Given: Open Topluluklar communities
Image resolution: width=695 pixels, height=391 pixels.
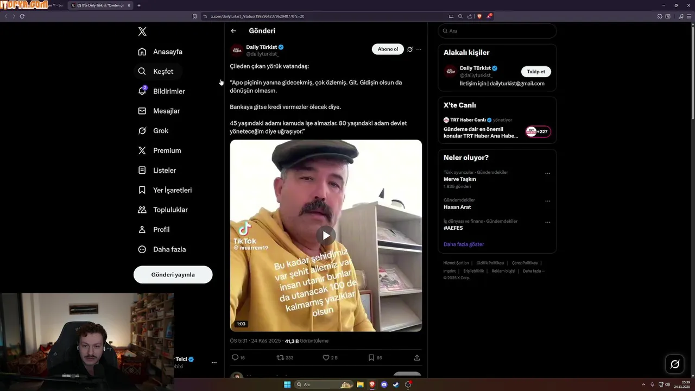Looking at the screenshot, I should click(163, 210).
